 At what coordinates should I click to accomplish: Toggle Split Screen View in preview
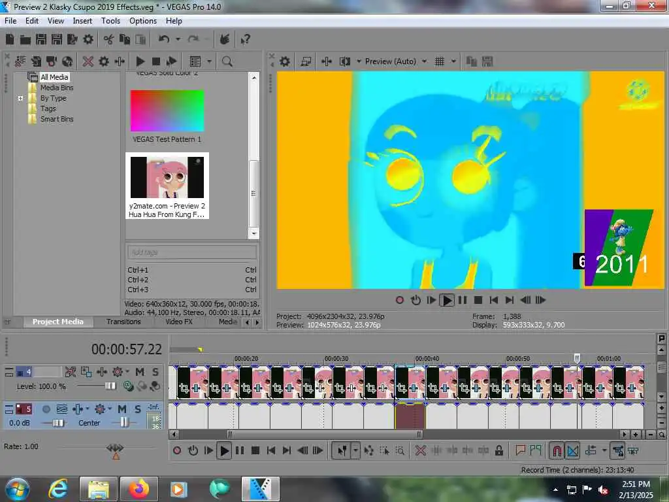tap(345, 61)
